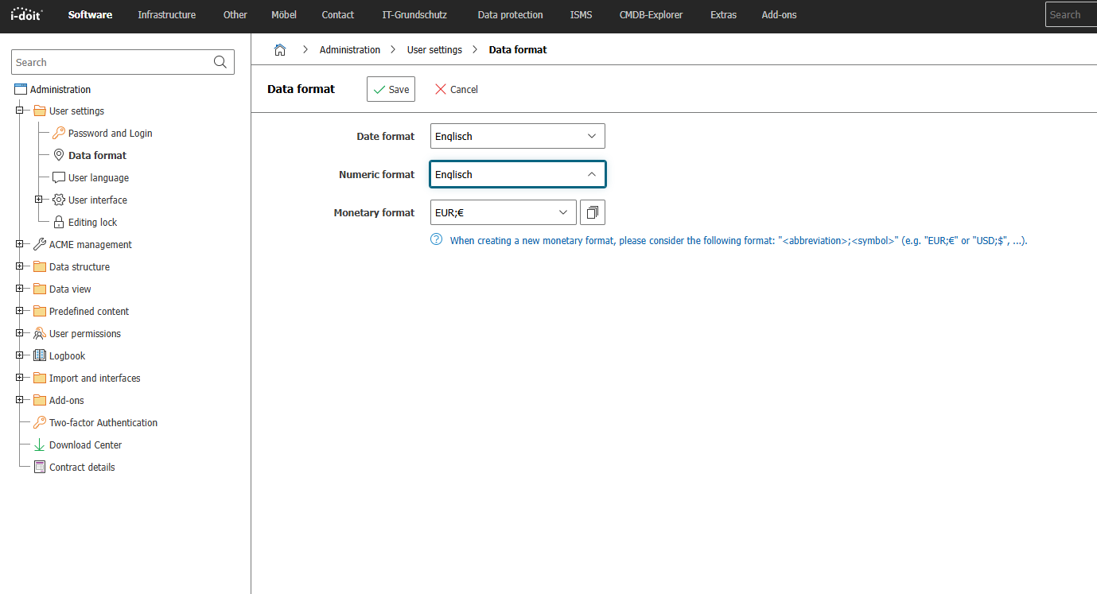The image size is (1097, 594).
Task: Click the copy icon next to Monetary format
Action: coord(593,212)
